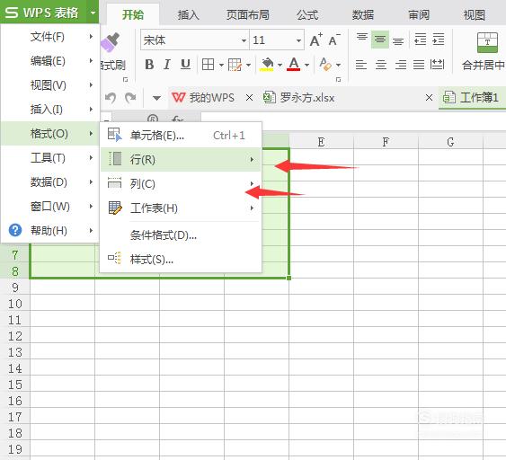Image resolution: width=506 pixels, height=460 pixels.
Task: Click the Format Painter brush icon
Action: (111, 42)
